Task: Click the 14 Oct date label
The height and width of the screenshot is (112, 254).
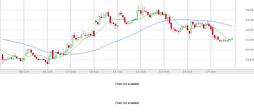Action: click(x=187, y=72)
